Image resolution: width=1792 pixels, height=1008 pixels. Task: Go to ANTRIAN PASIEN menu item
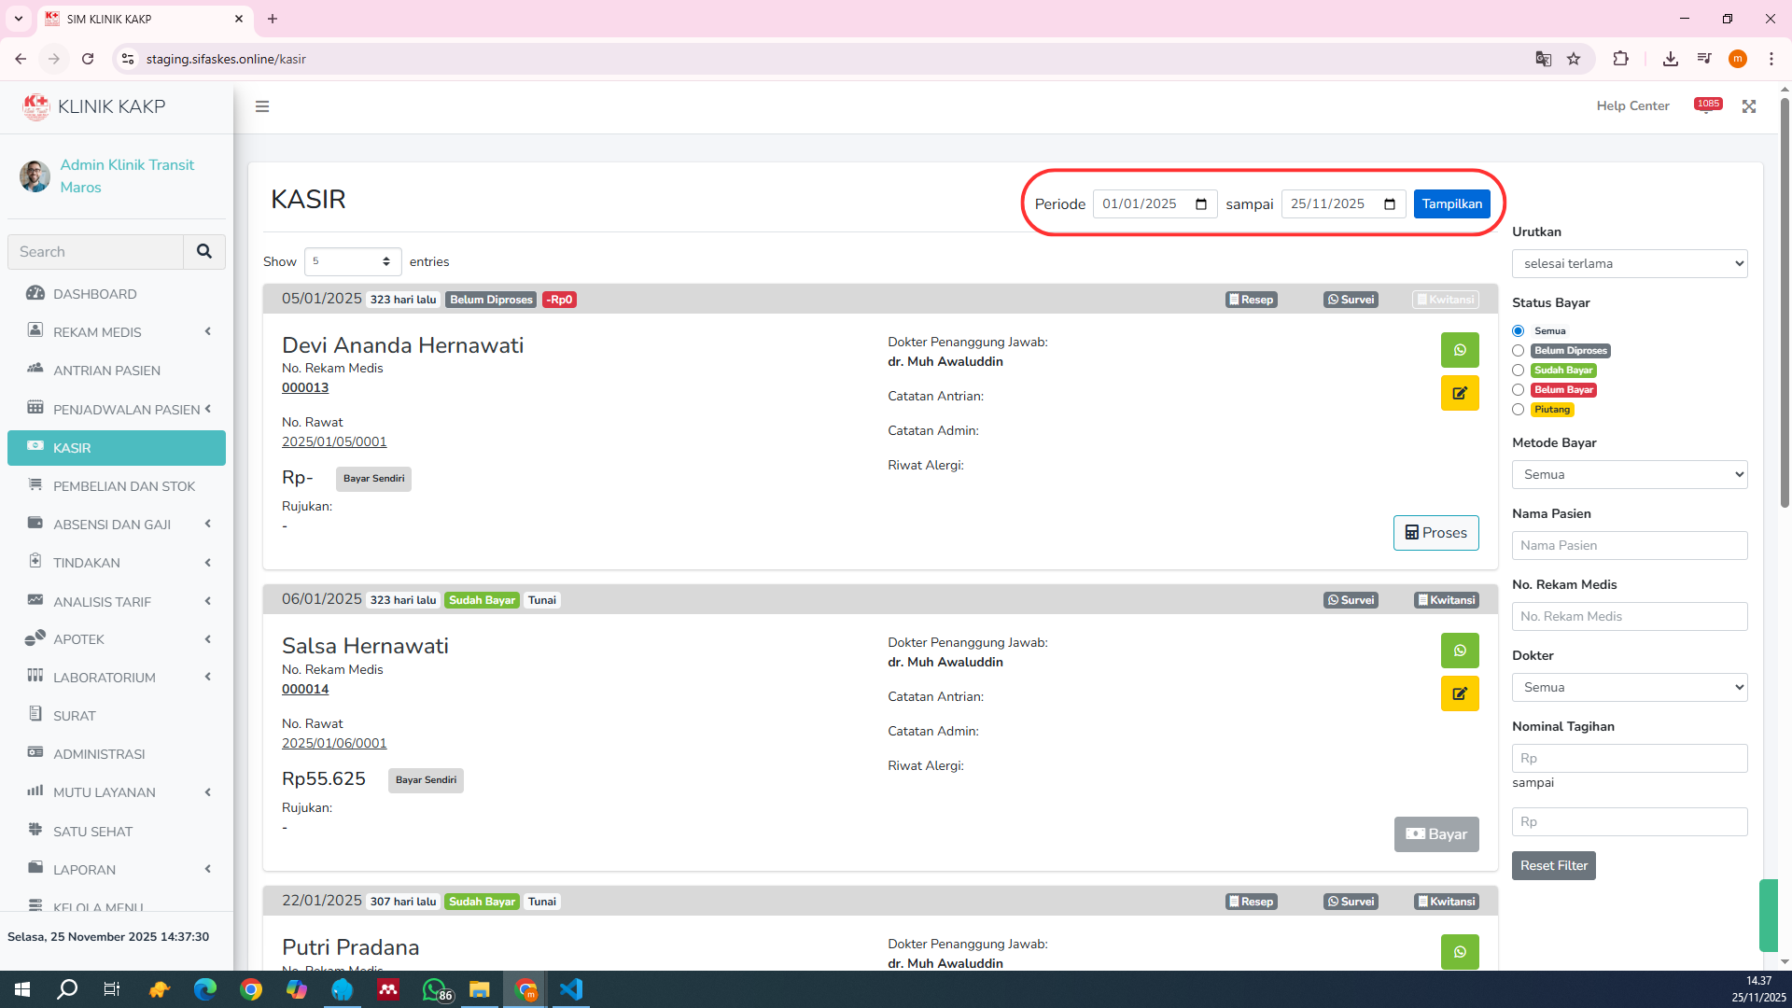(106, 371)
